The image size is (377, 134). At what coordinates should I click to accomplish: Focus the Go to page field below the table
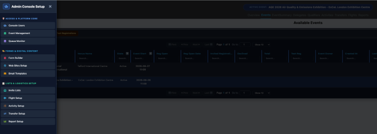click(245, 93)
